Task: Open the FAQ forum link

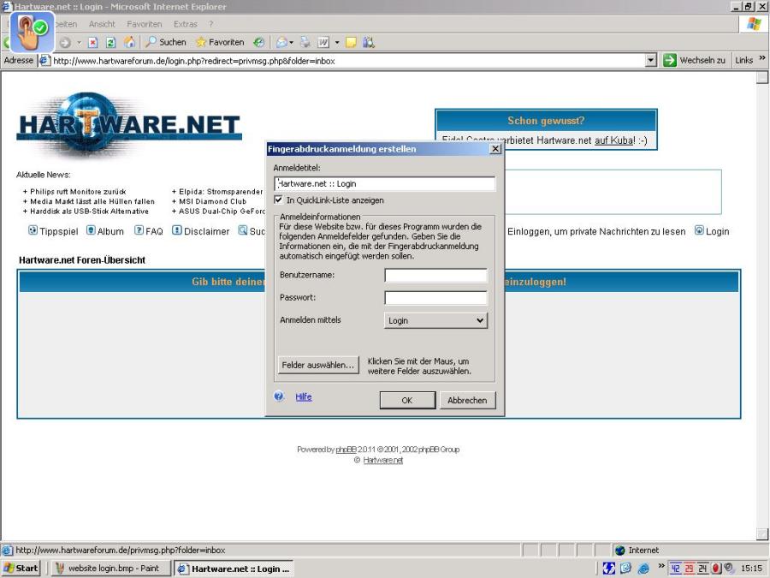Action: (x=149, y=231)
